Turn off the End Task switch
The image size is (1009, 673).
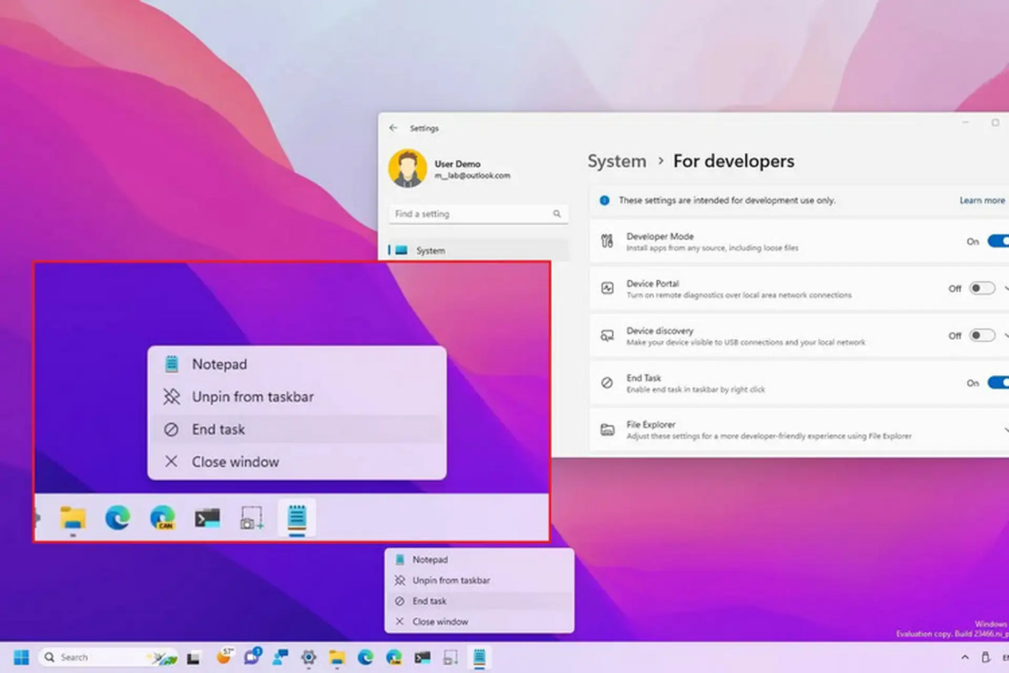tap(998, 383)
